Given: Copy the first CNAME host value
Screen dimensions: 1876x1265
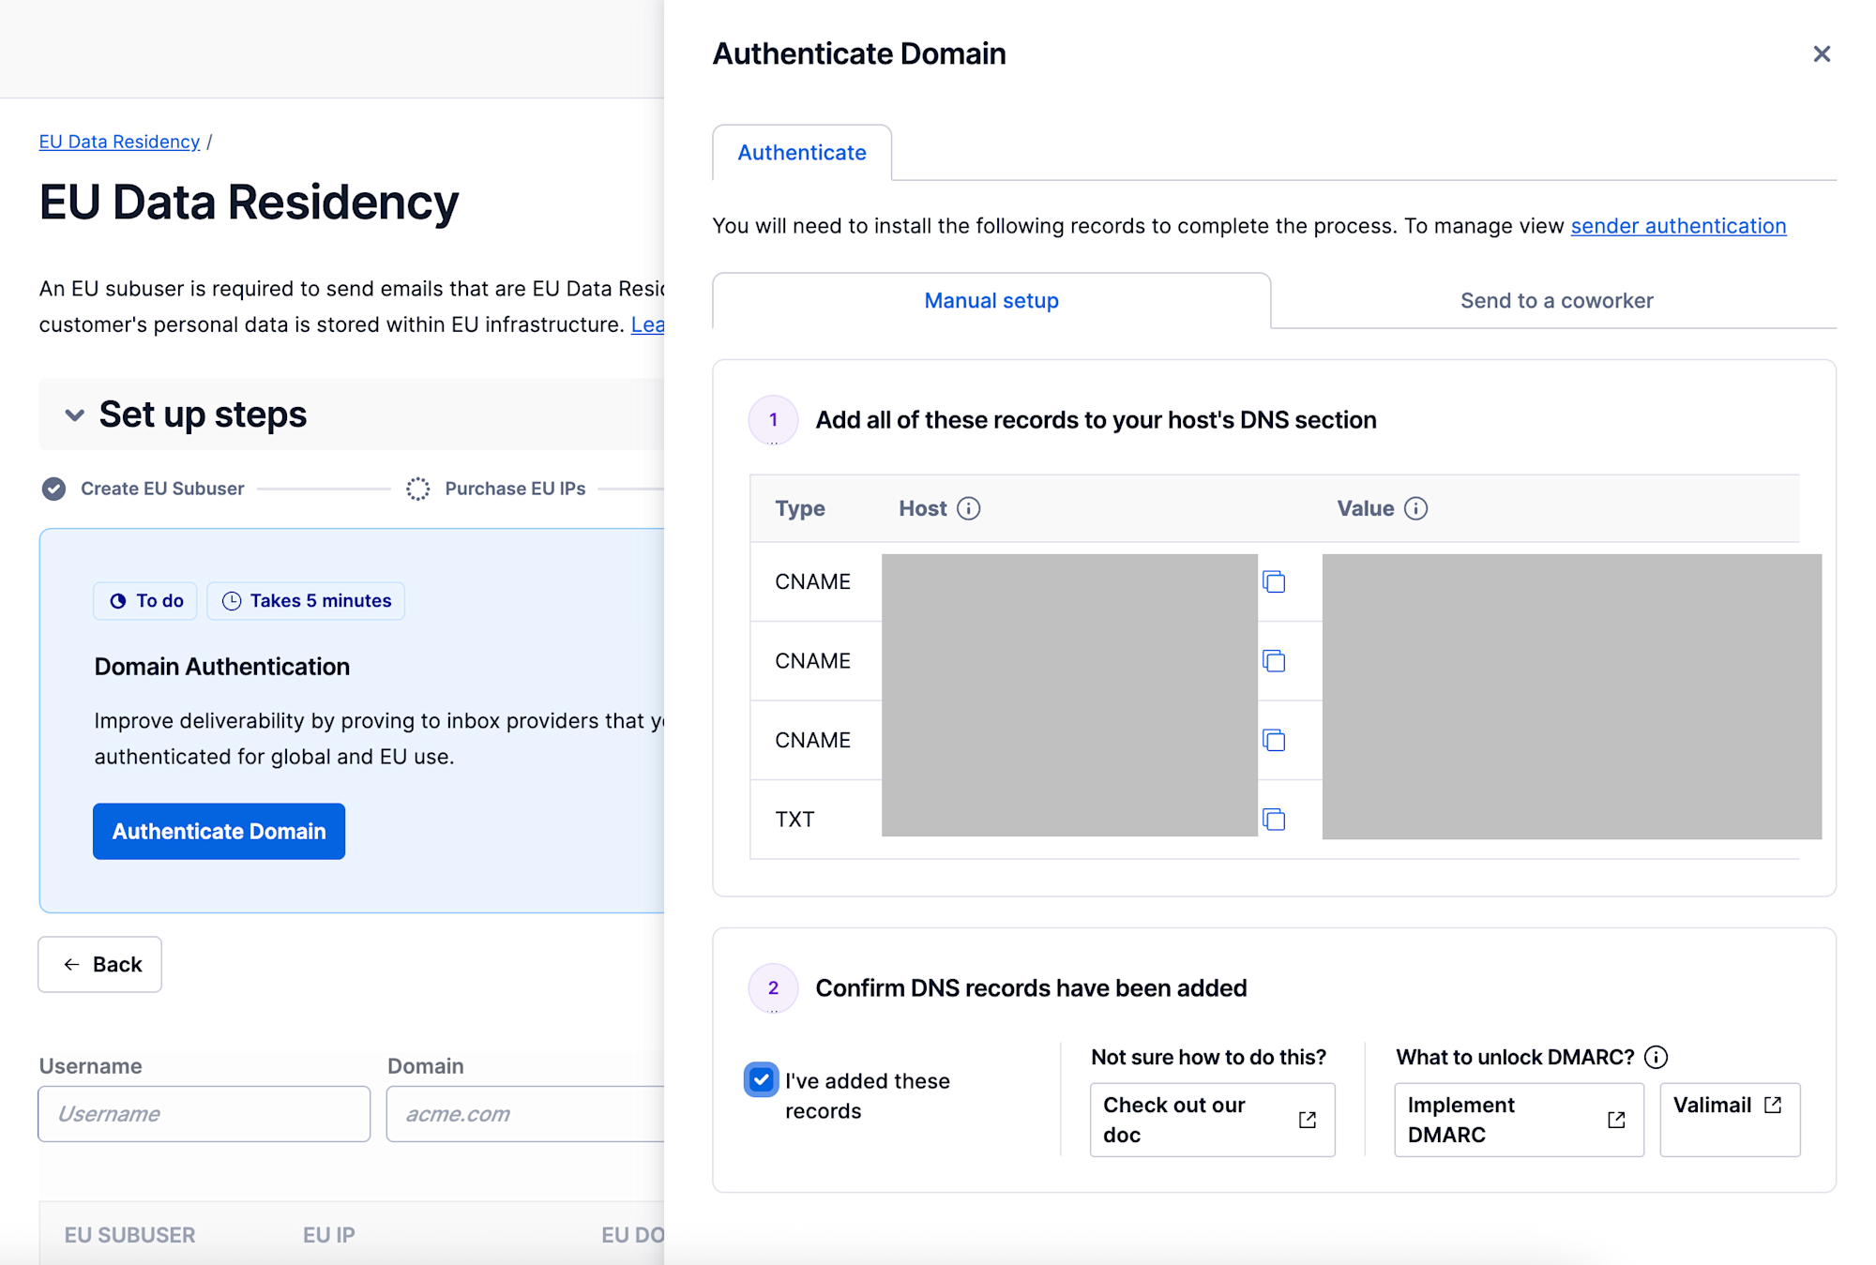Looking at the screenshot, I should (x=1273, y=582).
